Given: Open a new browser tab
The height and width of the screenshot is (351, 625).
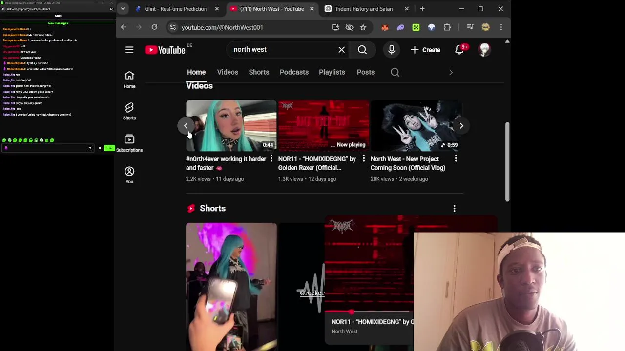Looking at the screenshot, I should (x=422, y=9).
